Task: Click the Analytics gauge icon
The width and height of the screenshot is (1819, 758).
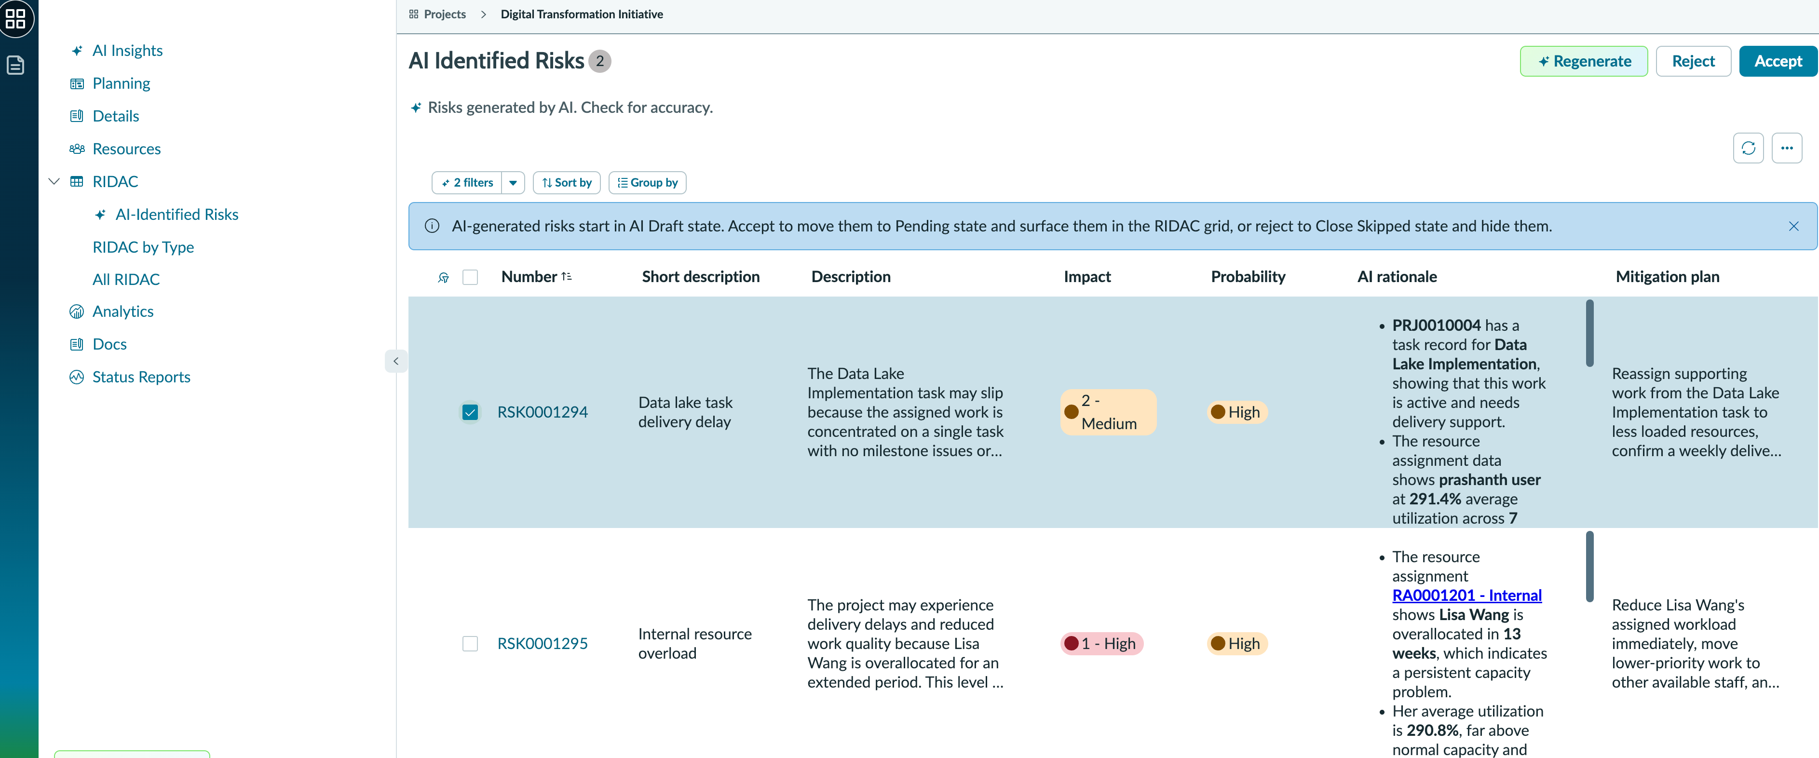Action: click(77, 311)
